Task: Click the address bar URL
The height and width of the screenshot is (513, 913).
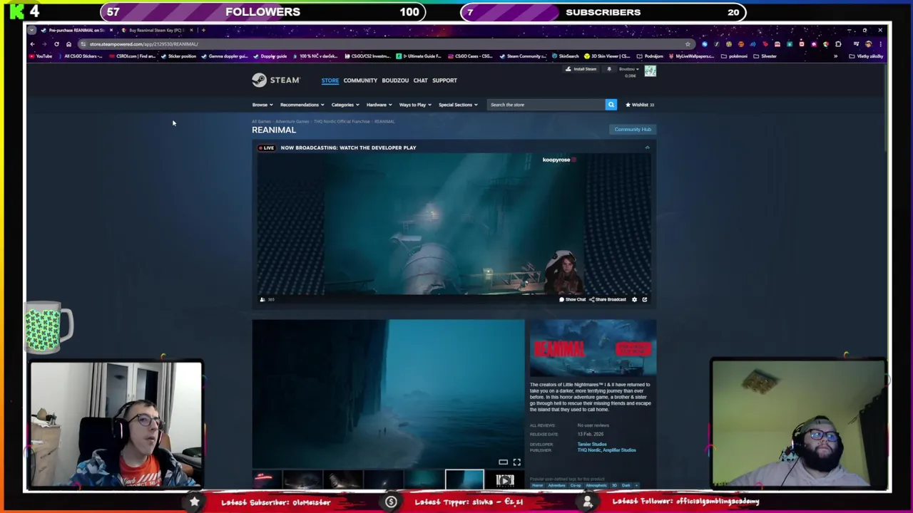Action: pos(143,44)
